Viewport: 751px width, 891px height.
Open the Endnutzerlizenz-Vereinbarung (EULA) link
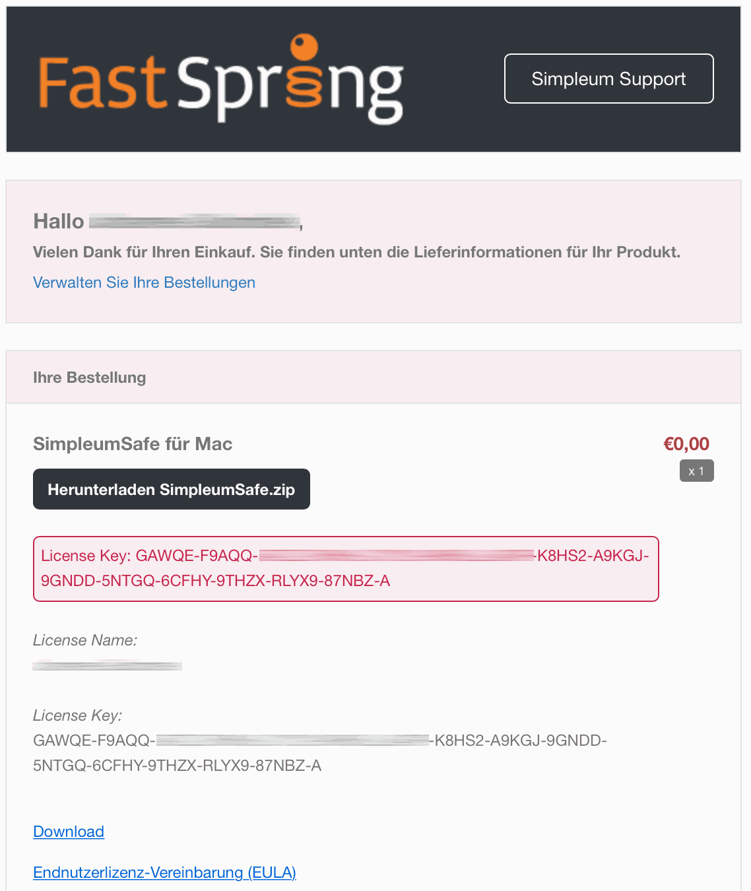click(x=164, y=873)
